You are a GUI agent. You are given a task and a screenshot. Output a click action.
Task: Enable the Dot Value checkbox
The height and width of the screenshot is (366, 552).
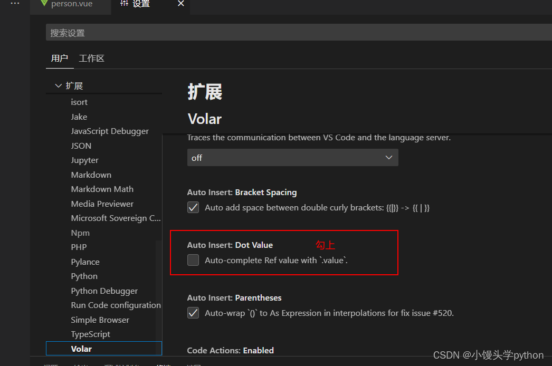pyautogui.click(x=193, y=260)
